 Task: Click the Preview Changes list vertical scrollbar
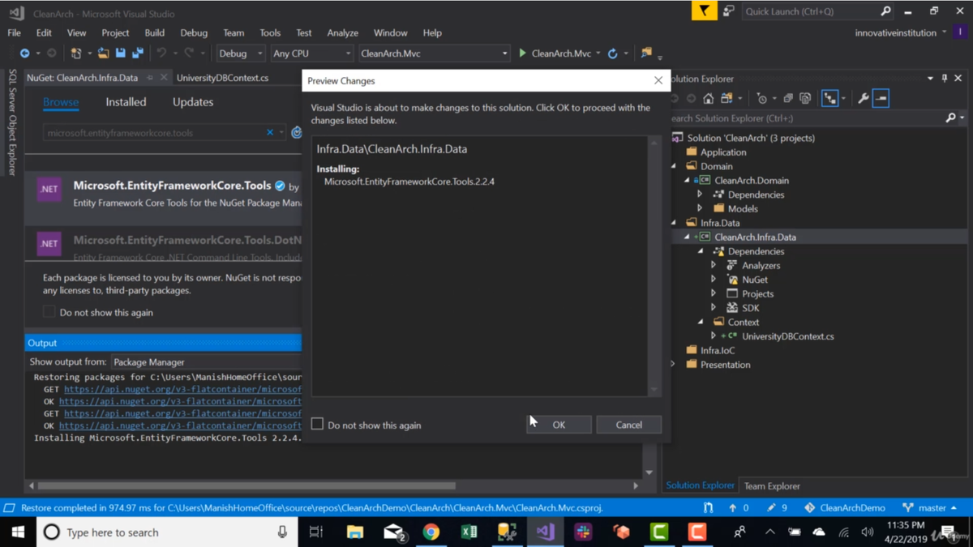[654, 267]
